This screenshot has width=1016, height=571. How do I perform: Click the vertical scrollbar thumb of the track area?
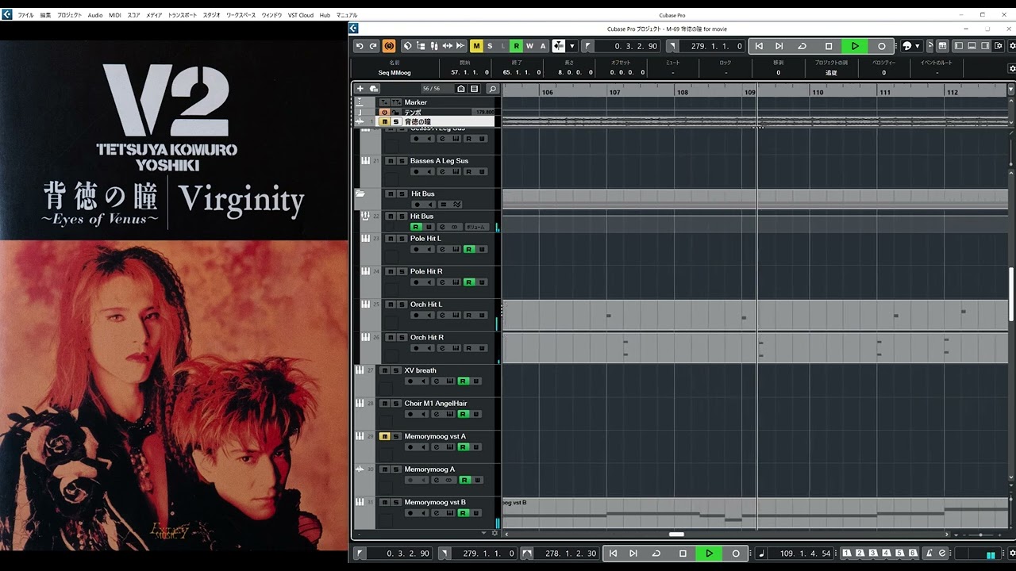(1011, 293)
